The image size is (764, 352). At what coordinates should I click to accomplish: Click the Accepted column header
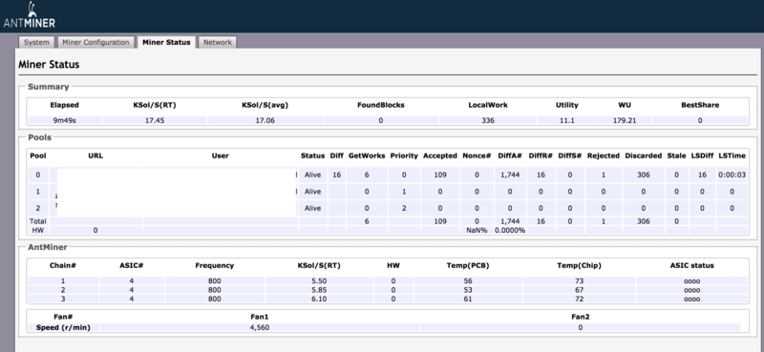(440, 155)
